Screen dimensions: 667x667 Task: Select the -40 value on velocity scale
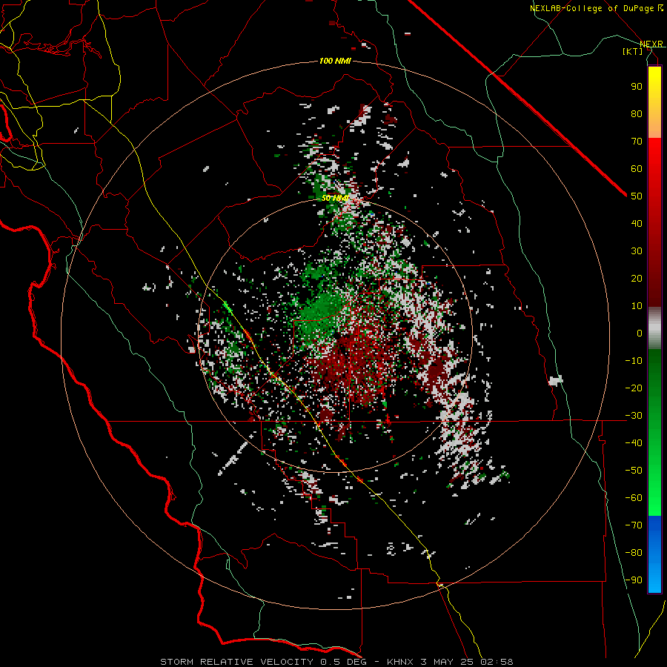tap(634, 443)
